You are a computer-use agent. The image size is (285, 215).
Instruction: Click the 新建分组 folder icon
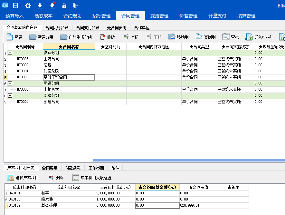click(x=33, y=37)
